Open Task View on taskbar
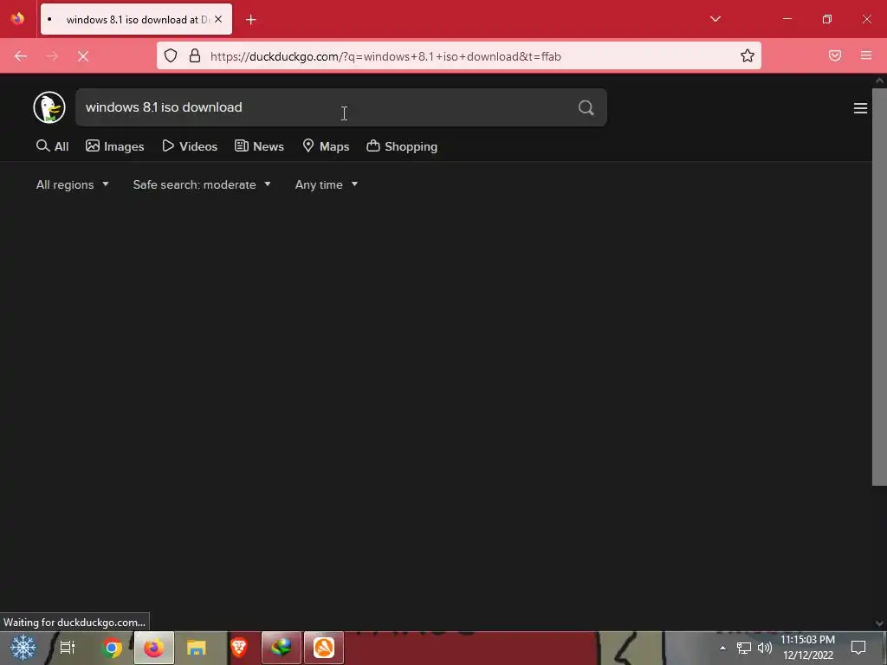 click(68, 648)
